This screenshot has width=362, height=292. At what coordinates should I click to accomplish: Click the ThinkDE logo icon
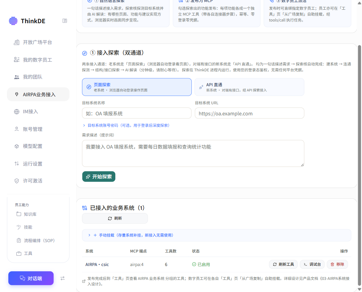(x=13, y=21)
